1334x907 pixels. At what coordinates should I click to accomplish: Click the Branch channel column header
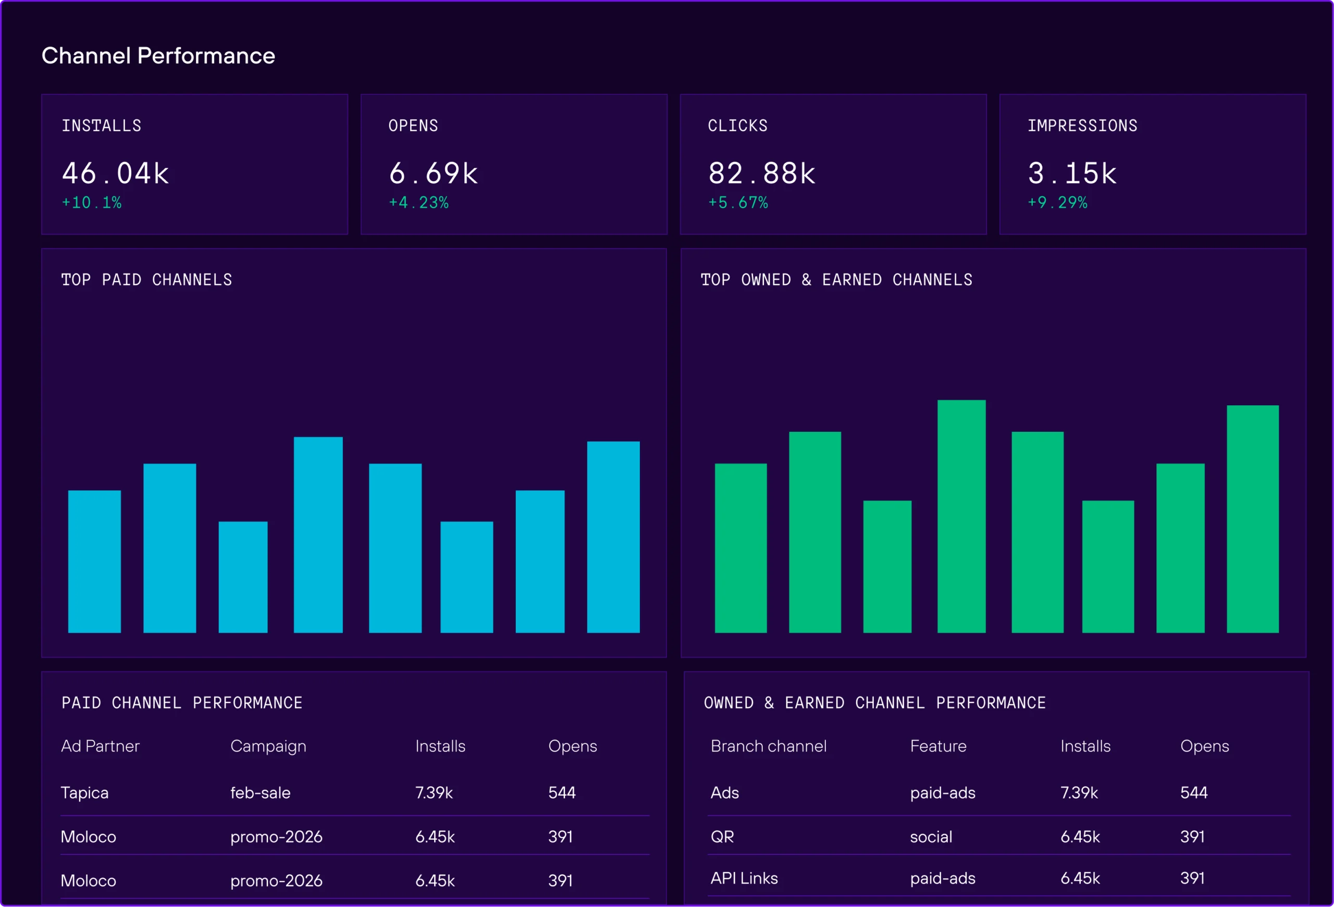coord(768,746)
